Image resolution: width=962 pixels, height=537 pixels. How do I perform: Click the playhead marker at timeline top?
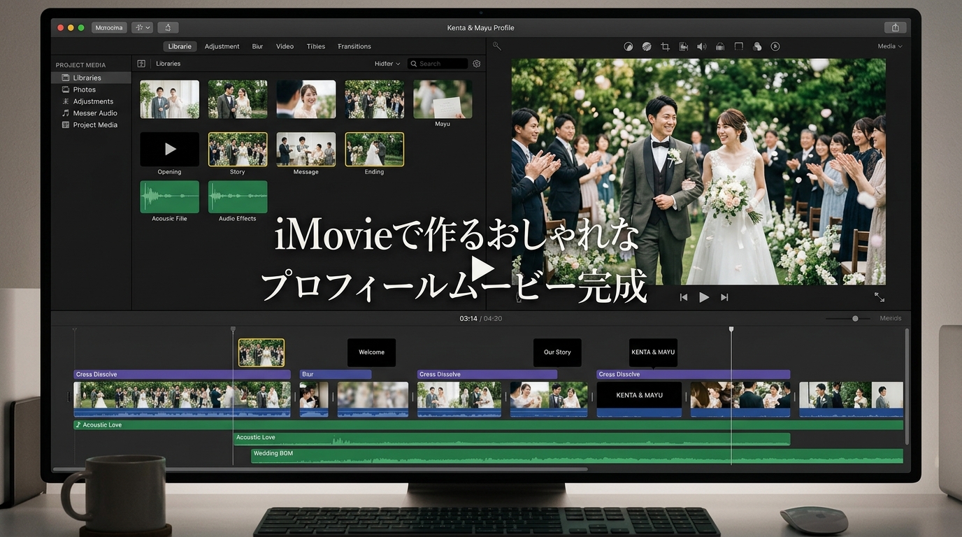[731, 329]
